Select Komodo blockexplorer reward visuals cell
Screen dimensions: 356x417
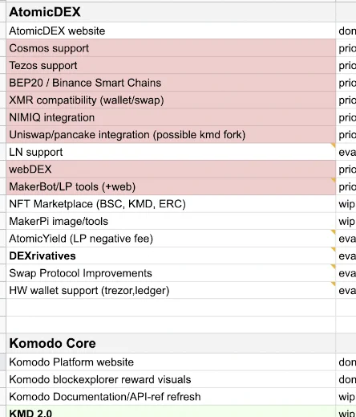pos(171,379)
